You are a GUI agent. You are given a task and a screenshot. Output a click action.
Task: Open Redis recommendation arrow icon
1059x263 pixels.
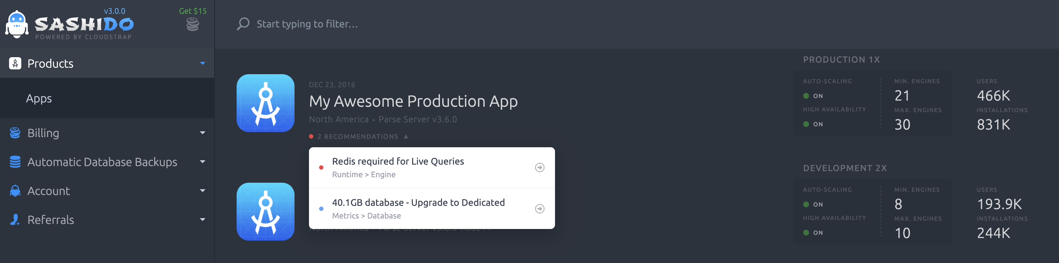click(x=539, y=167)
